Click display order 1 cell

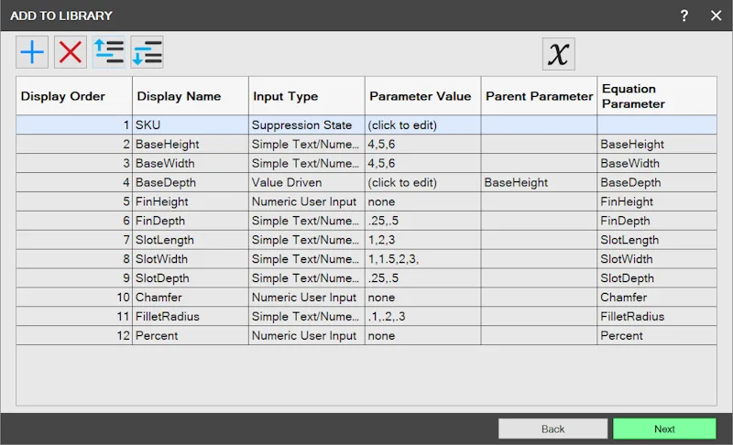coord(74,125)
